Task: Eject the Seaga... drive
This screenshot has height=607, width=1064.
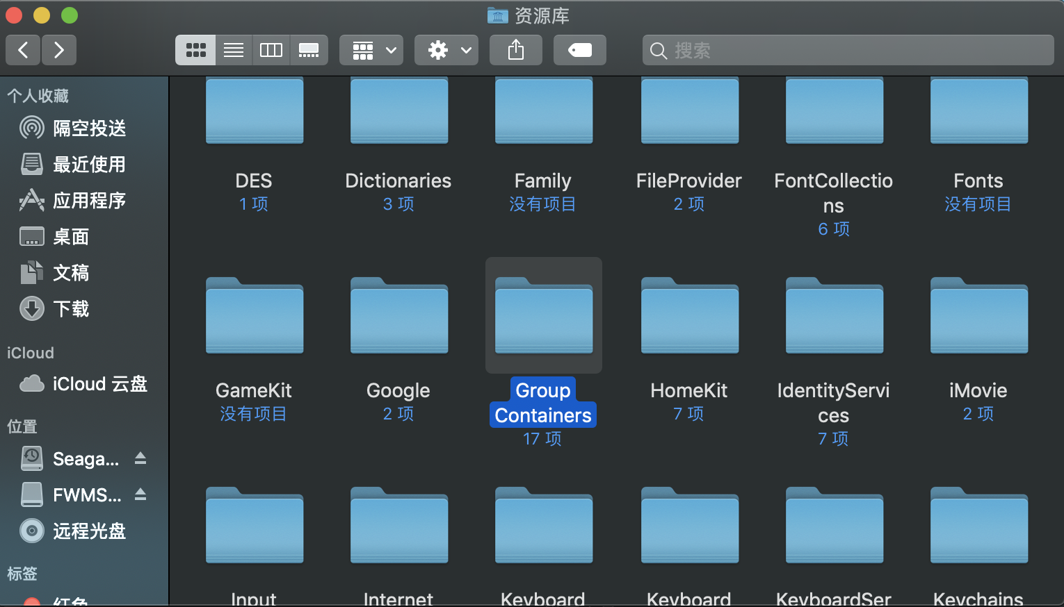Action: click(x=140, y=458)
